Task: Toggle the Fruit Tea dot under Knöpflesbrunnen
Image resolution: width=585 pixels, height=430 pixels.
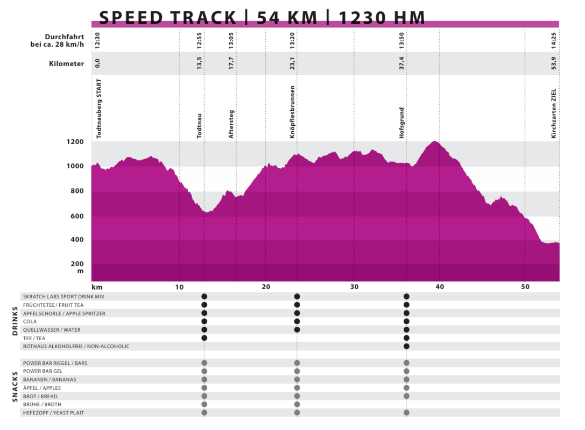Action: click(x=296, y=305)
